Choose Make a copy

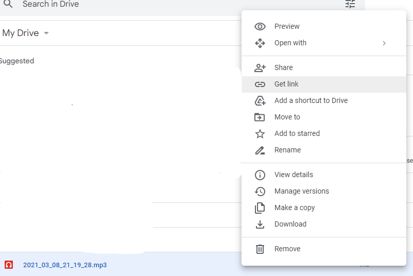click(324, 208)
